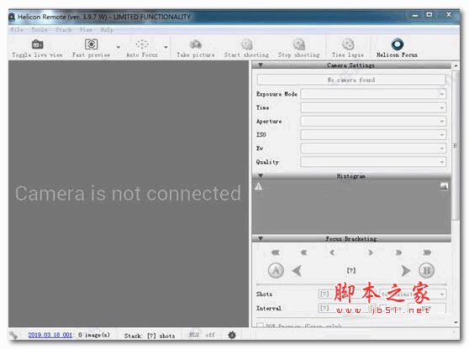Toggle the DOF Preview checkbox

pyautogui.click(x=261, y=326)
